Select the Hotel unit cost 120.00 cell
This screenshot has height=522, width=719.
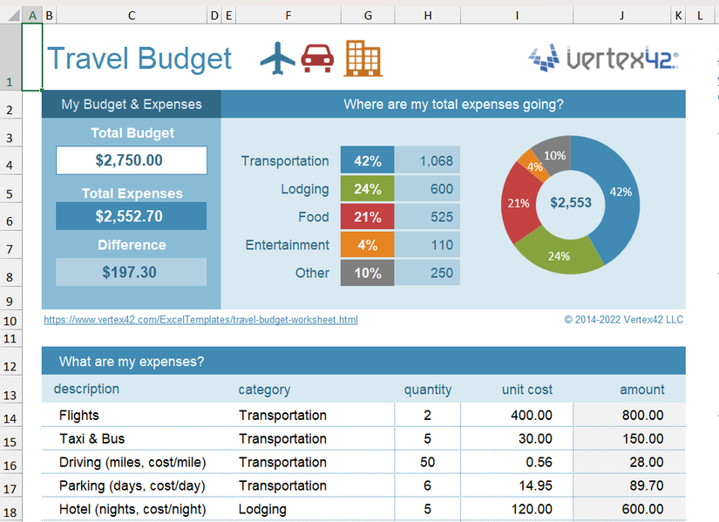(517, 509)
